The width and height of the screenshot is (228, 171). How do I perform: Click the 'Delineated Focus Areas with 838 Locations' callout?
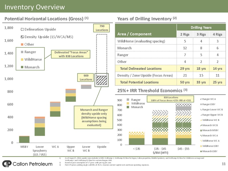[x=71, y=54]
